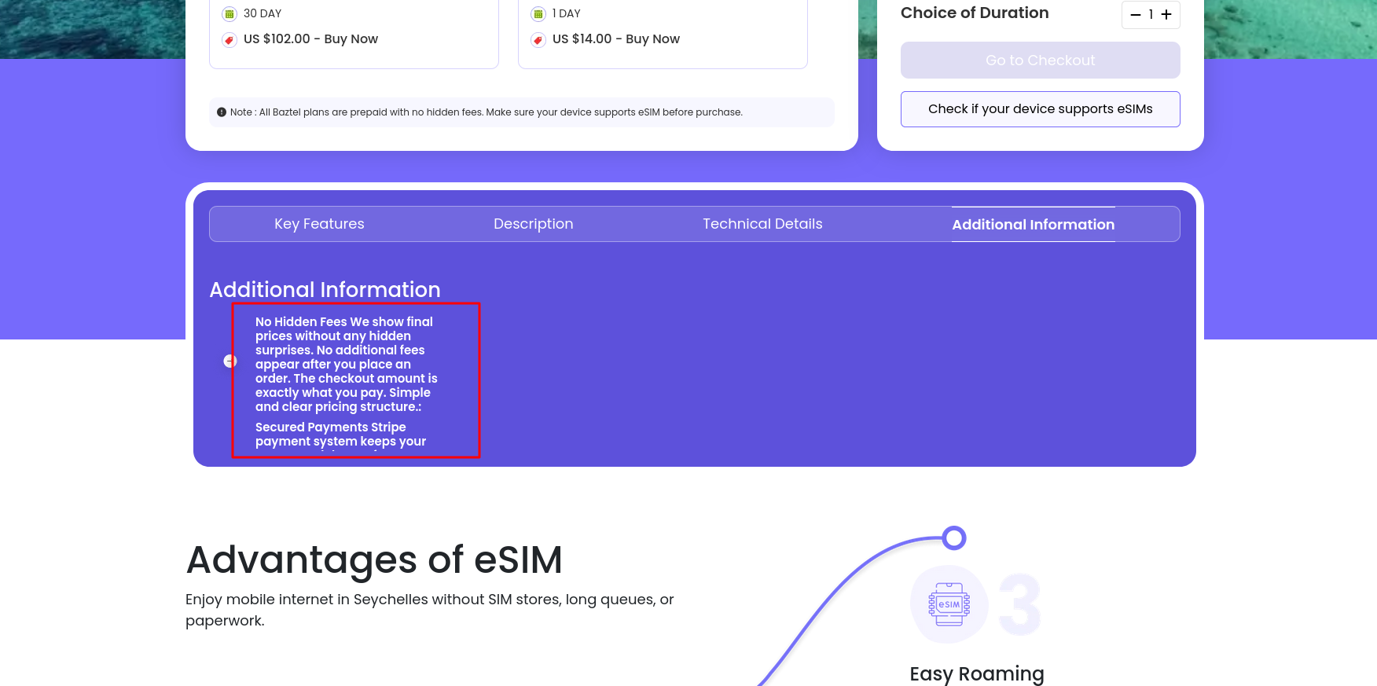Switch to the Key Features tab
Viewport: 1377px width, 686px height.
point(319,224)
